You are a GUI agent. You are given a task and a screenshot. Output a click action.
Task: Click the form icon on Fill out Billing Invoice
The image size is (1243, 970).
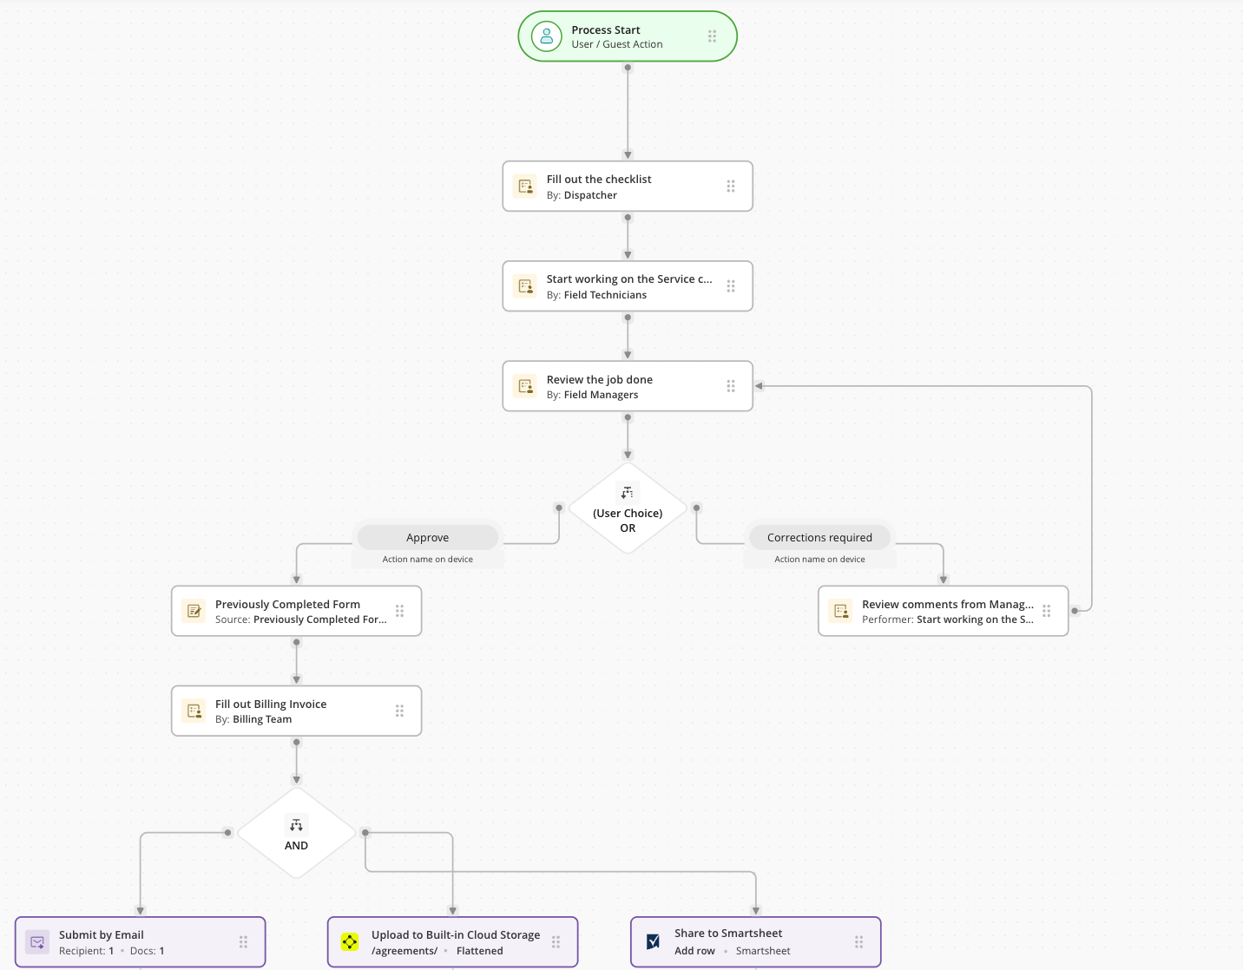pyautogui.click(x=194, y=711)
